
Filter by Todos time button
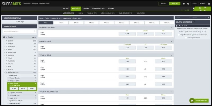[x=46, y=23]
